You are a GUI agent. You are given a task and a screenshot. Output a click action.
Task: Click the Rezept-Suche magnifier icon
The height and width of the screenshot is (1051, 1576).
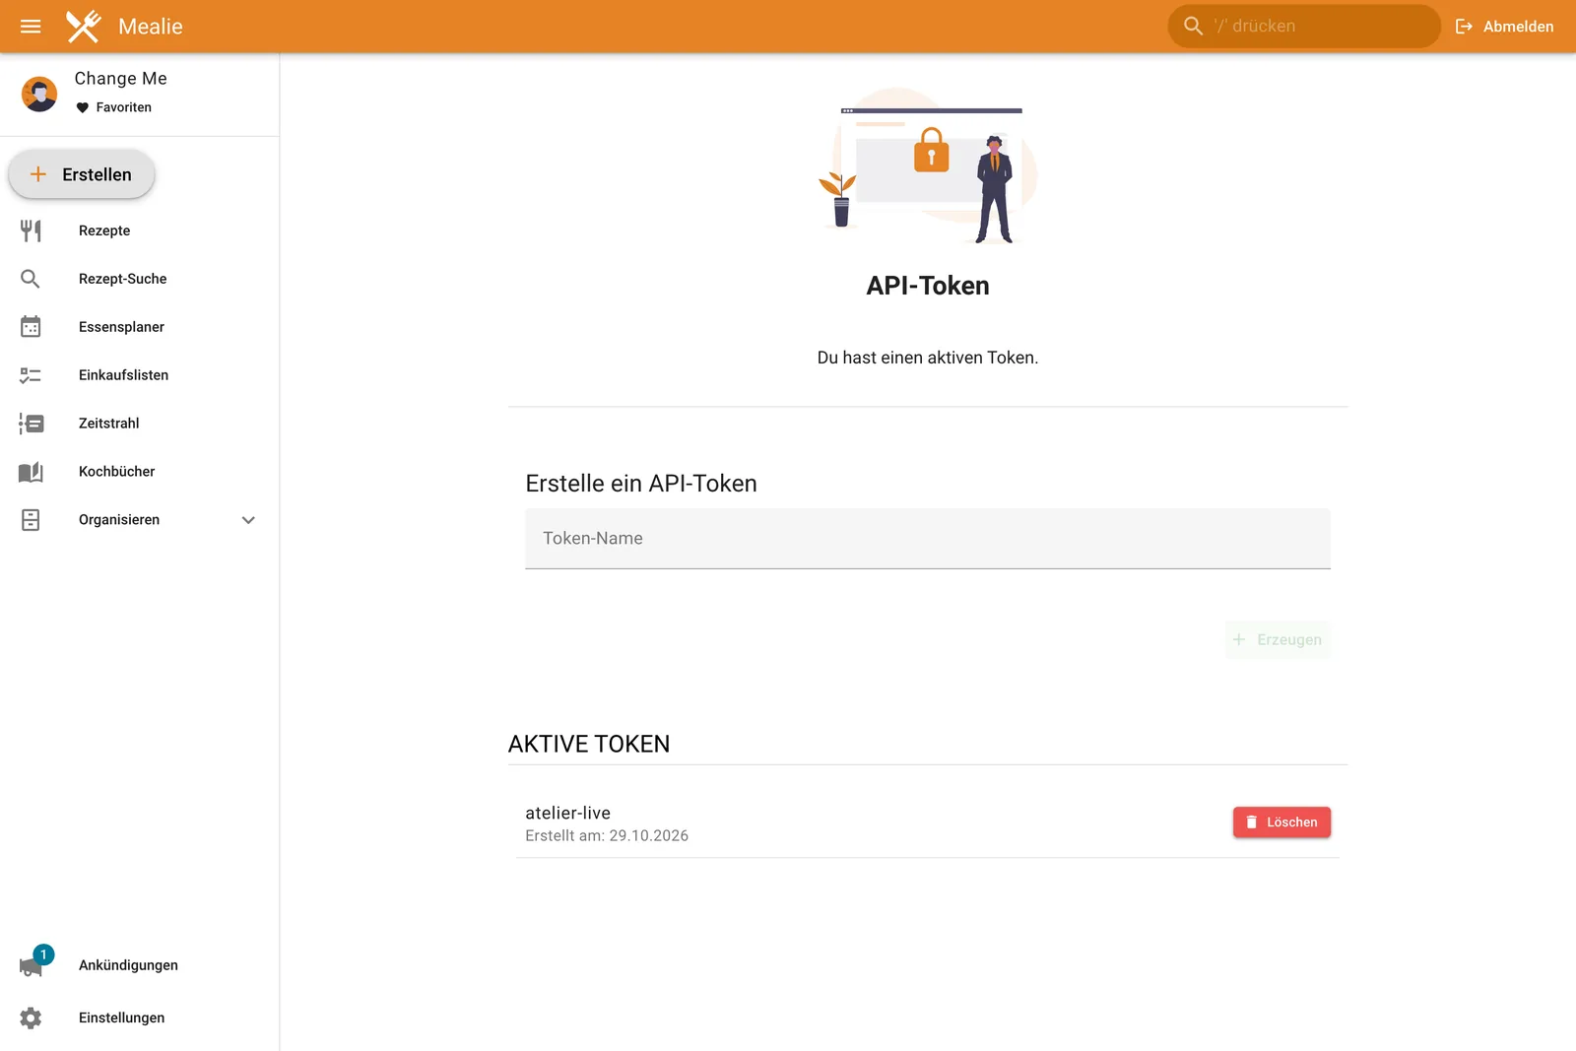(31, 279)
